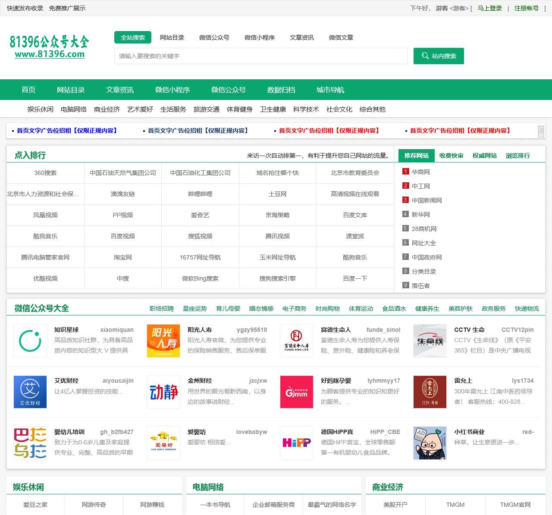Open 哔哩哔哩 in the ranking grid

tap(200, 194)
